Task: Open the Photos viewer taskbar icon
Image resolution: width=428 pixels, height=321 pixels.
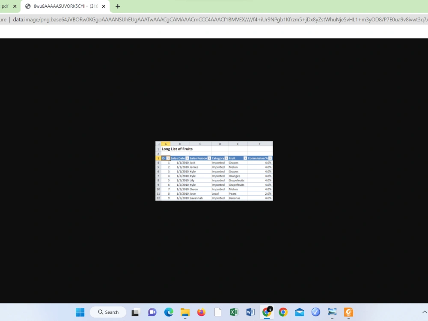Action: point(332,312)
